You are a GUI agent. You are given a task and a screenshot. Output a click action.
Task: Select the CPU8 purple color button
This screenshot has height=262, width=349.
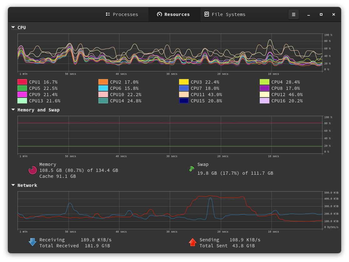point(265,88)
